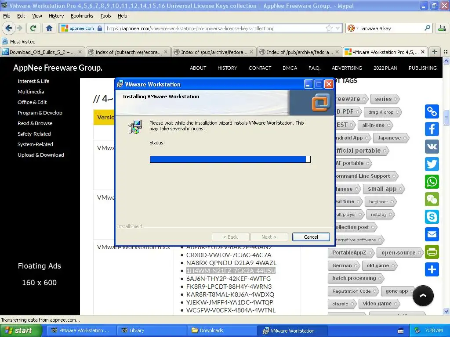Click the ABOUT link in site header
This screenshot has height=337, width=450.
point(198,68)
